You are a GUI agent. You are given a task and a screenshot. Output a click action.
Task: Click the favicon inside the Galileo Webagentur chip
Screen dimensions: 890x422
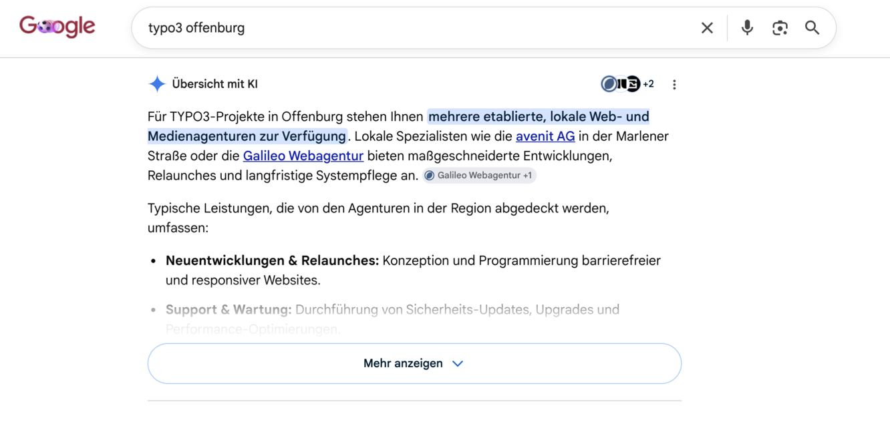[x=430, y=176]
